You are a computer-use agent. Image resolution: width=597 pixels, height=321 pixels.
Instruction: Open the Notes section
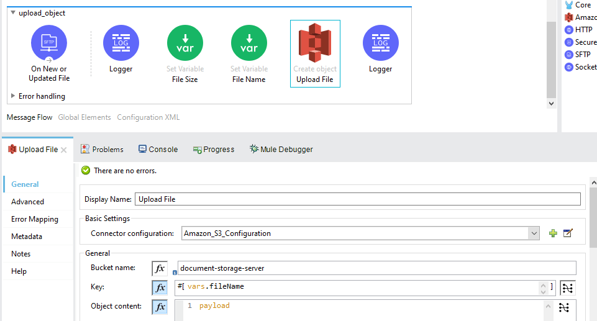[x=21, y=254]
